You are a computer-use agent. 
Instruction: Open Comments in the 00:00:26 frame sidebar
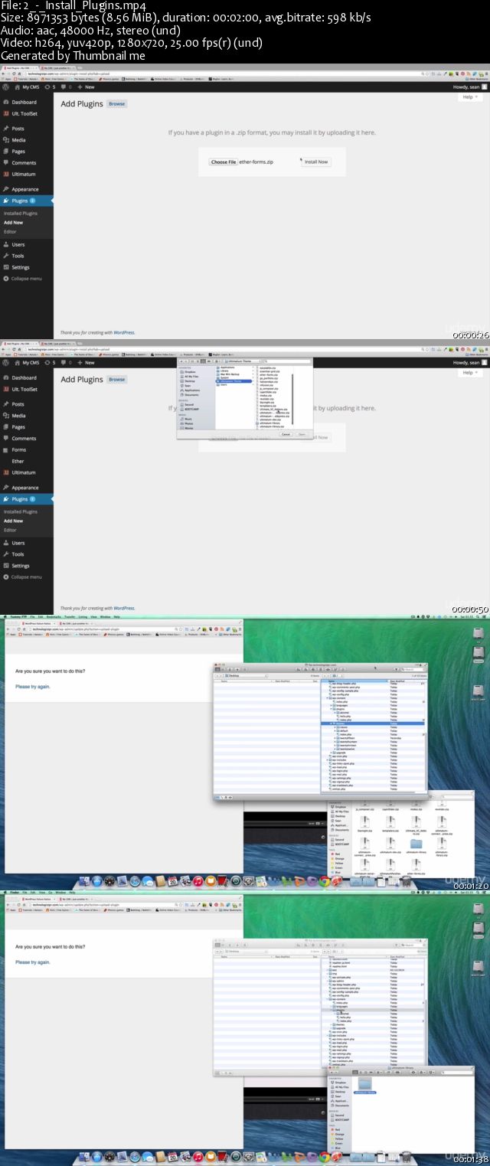coord(24,163)
